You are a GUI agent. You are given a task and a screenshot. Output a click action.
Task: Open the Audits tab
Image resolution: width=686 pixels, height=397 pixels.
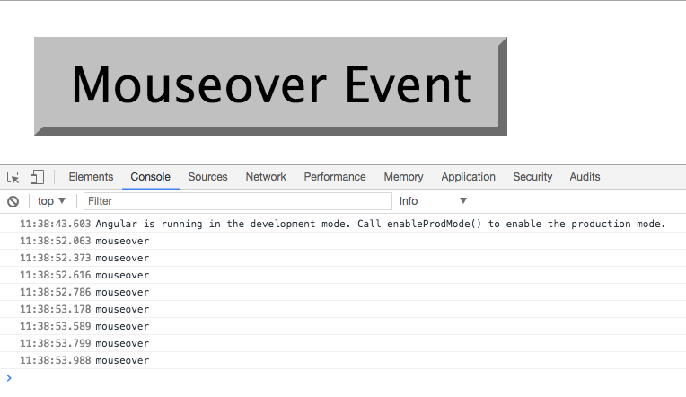(585, 177)
